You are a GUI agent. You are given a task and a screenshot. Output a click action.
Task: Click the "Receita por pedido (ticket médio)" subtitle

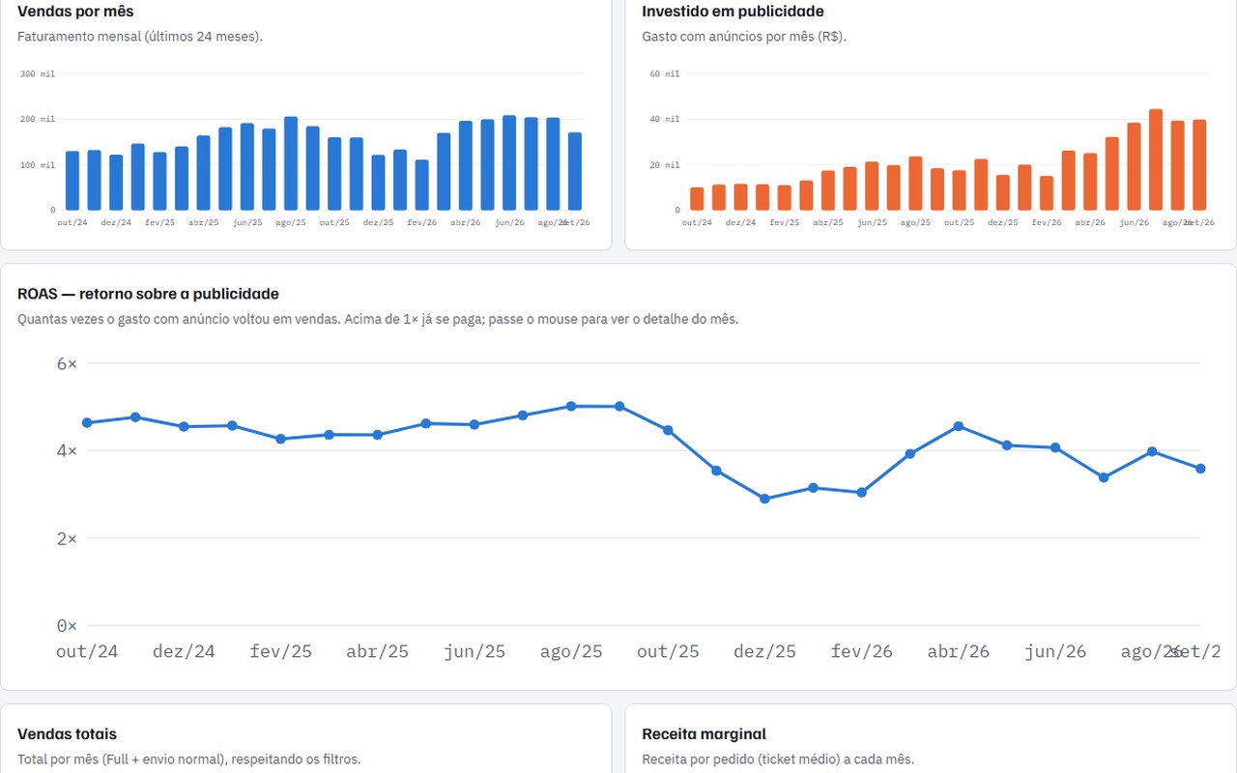(778, 759)
